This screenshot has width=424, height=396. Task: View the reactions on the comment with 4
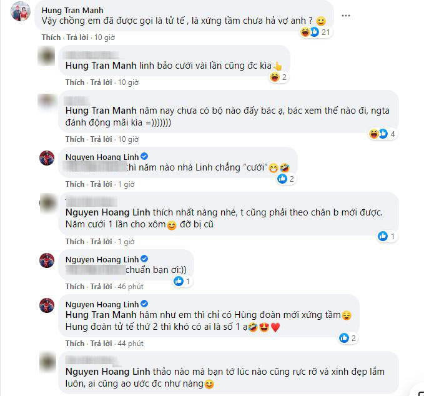tap(382, 134)
